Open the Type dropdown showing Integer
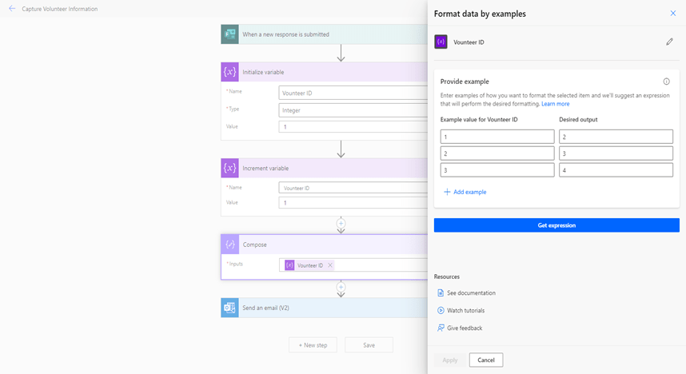The image size is (686, 374). pos(353,109)
